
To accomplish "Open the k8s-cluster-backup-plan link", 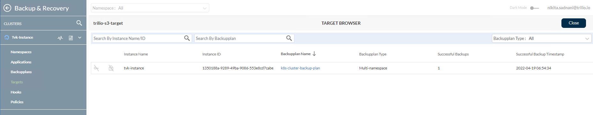I will (x=300, y=68).
